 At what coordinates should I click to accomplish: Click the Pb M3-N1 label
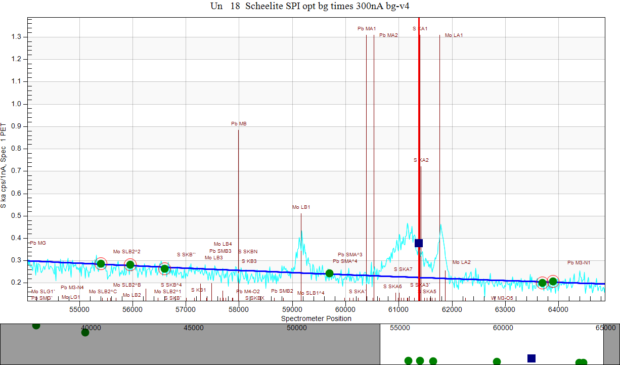coord(579,263)
